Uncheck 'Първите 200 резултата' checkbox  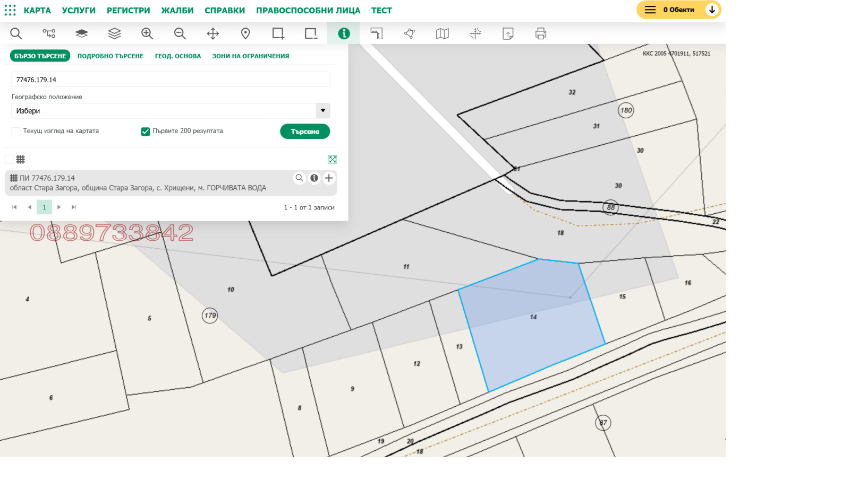[145, 132]
